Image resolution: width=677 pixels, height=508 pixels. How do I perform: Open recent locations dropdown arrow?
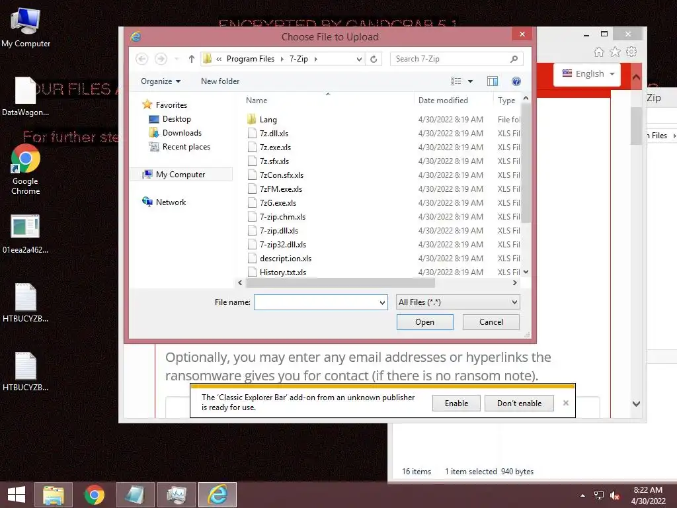point(177,59)
